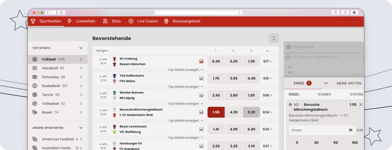Click the casino chip icon beside Live Casino
The image size is (392, 150).
click(131, 21)
